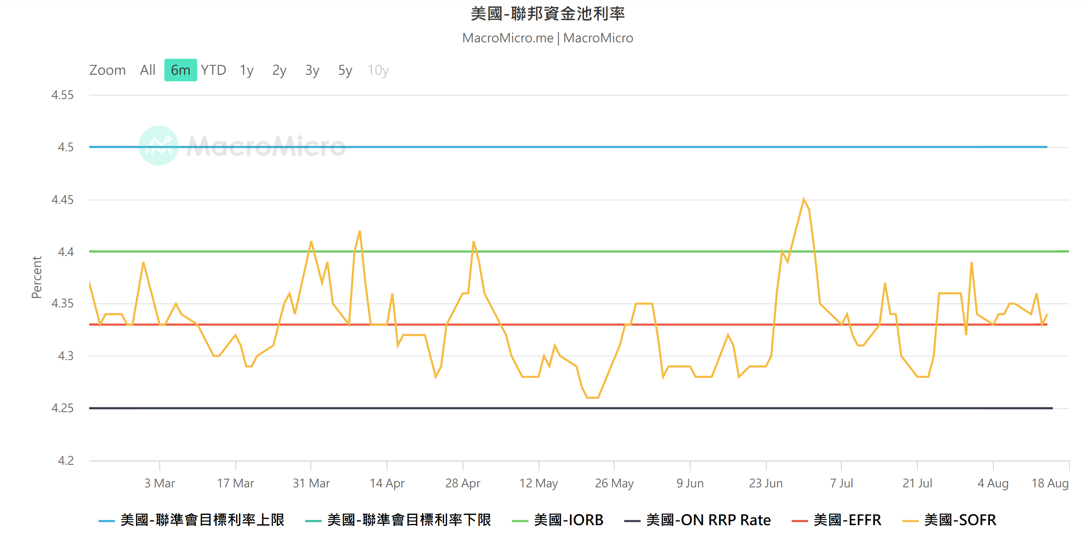Click the 3 Mar x-axis label

point(160,483)
